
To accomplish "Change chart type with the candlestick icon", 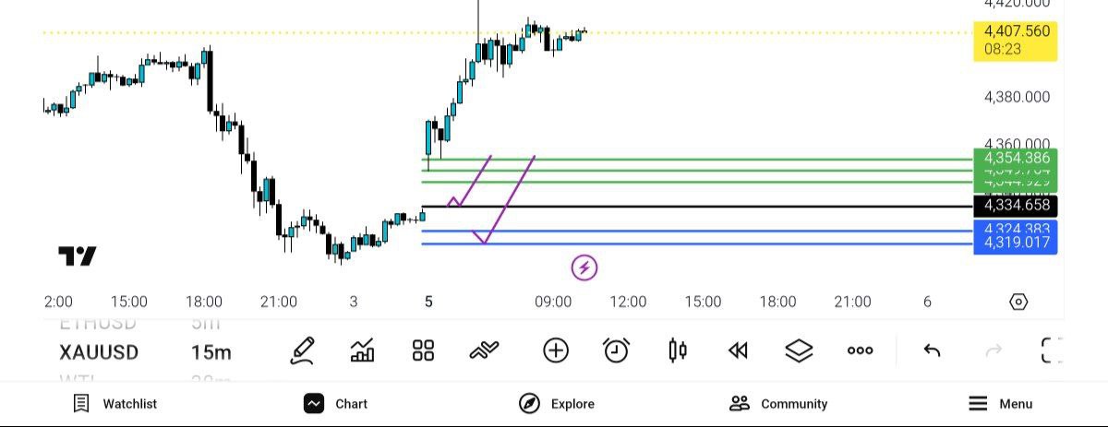I will tap(677, 350).
